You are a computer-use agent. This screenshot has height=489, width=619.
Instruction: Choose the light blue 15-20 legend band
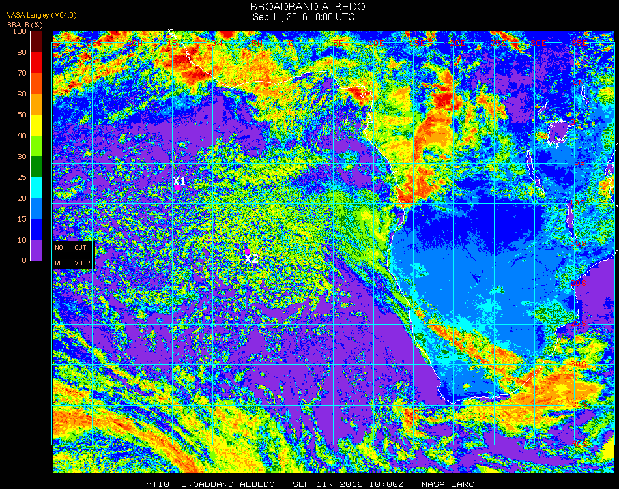(x=36, y=209)
